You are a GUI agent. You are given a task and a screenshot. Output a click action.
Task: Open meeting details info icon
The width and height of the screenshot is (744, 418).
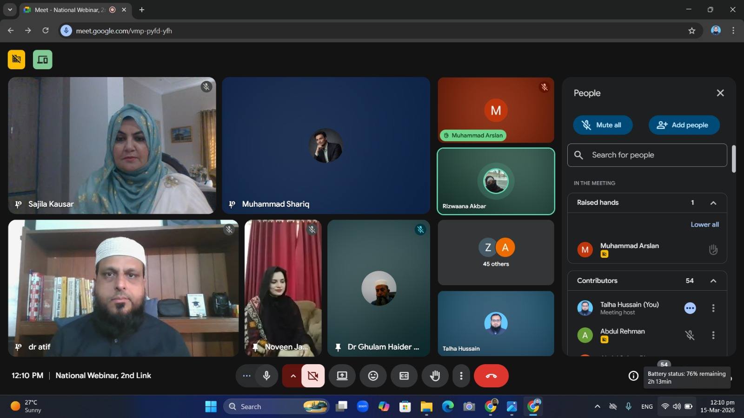[633, 376]
